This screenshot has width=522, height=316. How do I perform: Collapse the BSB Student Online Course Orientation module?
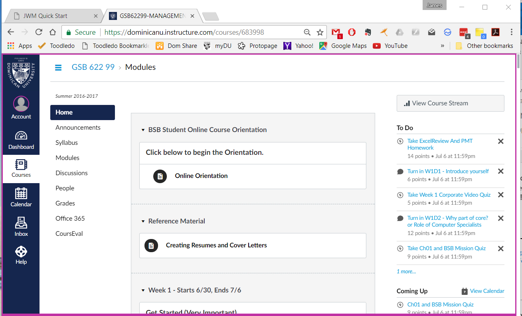coord(143,130)
